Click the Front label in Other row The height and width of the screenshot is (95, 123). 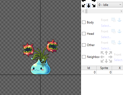(105, 43)
